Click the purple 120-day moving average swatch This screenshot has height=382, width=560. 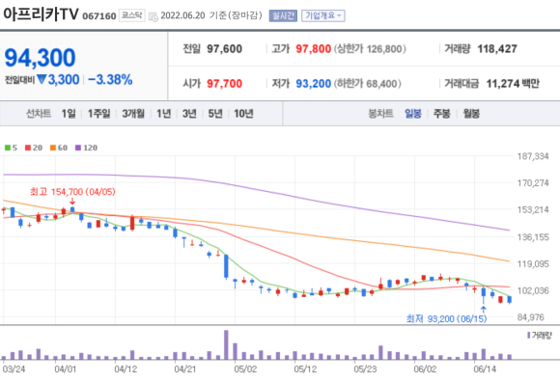[78, 148]
